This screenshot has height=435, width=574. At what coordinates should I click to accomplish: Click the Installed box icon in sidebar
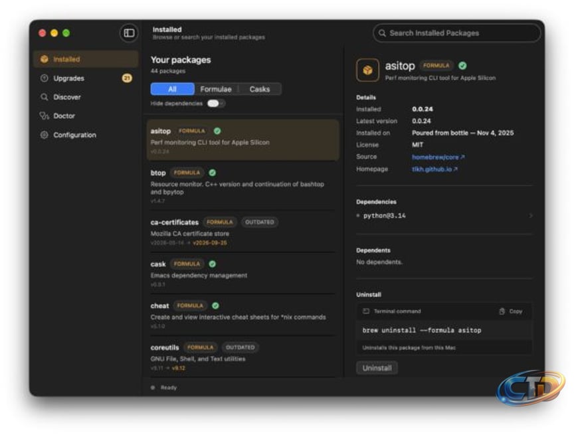tap(45, 59)
